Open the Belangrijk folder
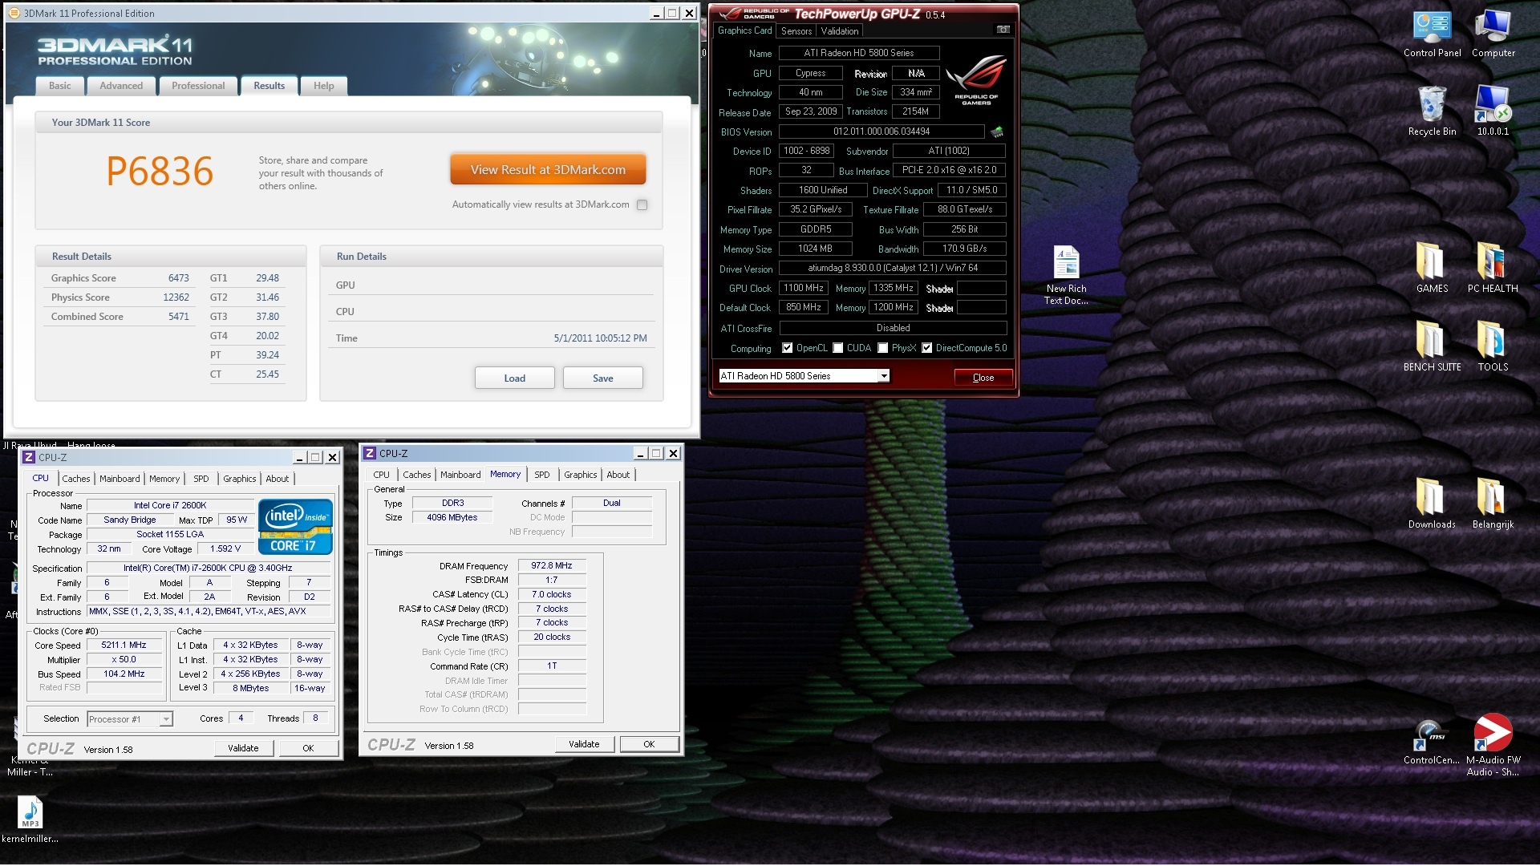This screenshot has height=866, width=1540. tap(1493, 504)
